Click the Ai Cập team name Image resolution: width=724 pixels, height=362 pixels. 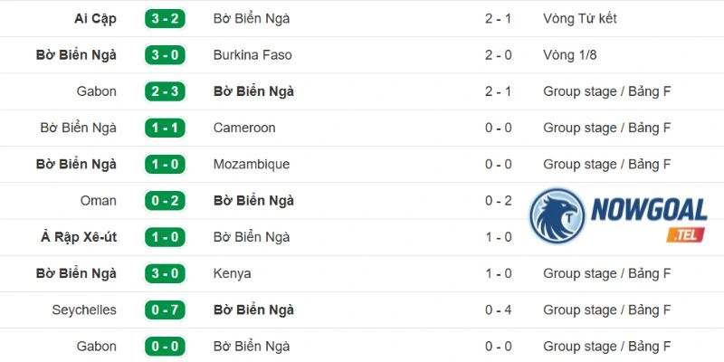[96, 19]
